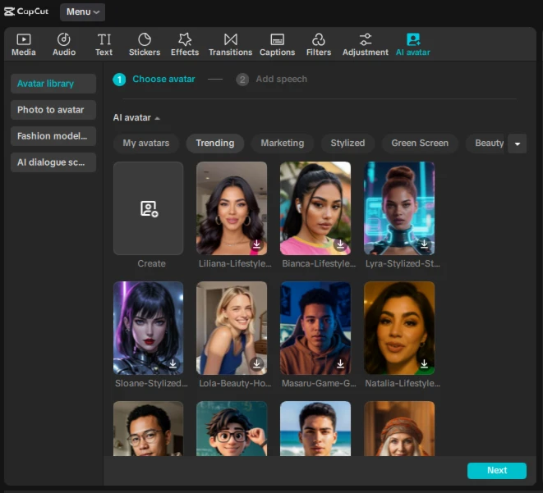
Task: Select the Marketing category filter
Action: click(282, 144)
